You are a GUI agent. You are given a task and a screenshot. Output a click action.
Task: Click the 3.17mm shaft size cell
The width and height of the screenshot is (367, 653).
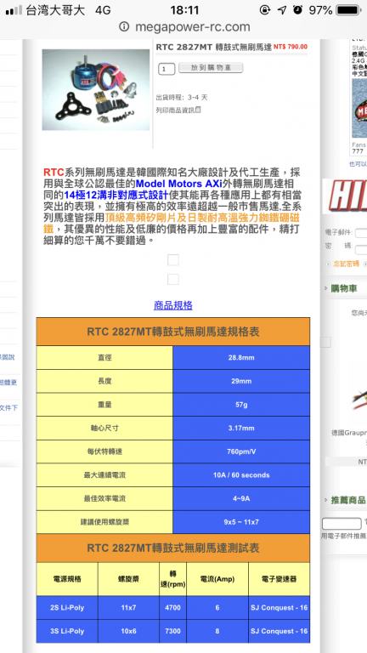[x=241, y=429]
